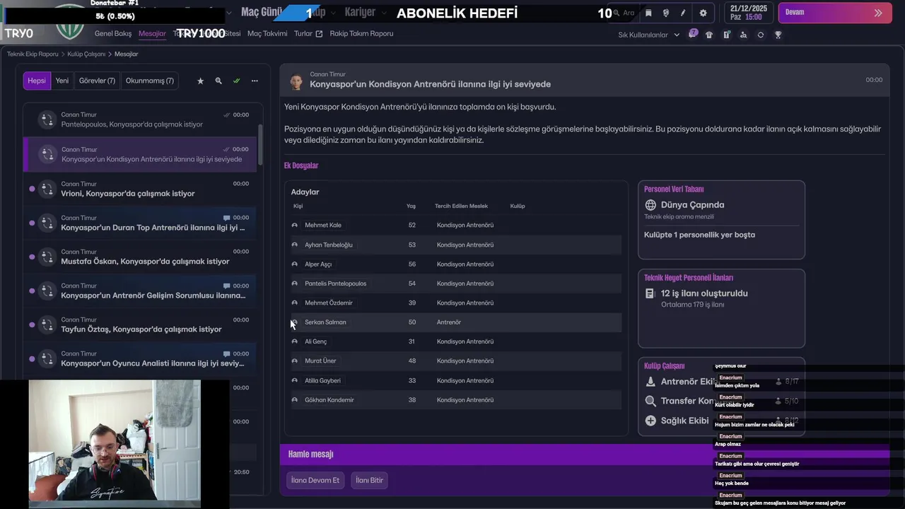Click person icon beside Pantelis Pantelopoulos
The height and width of the screenshot is (509, 905).
click(295, 283)
